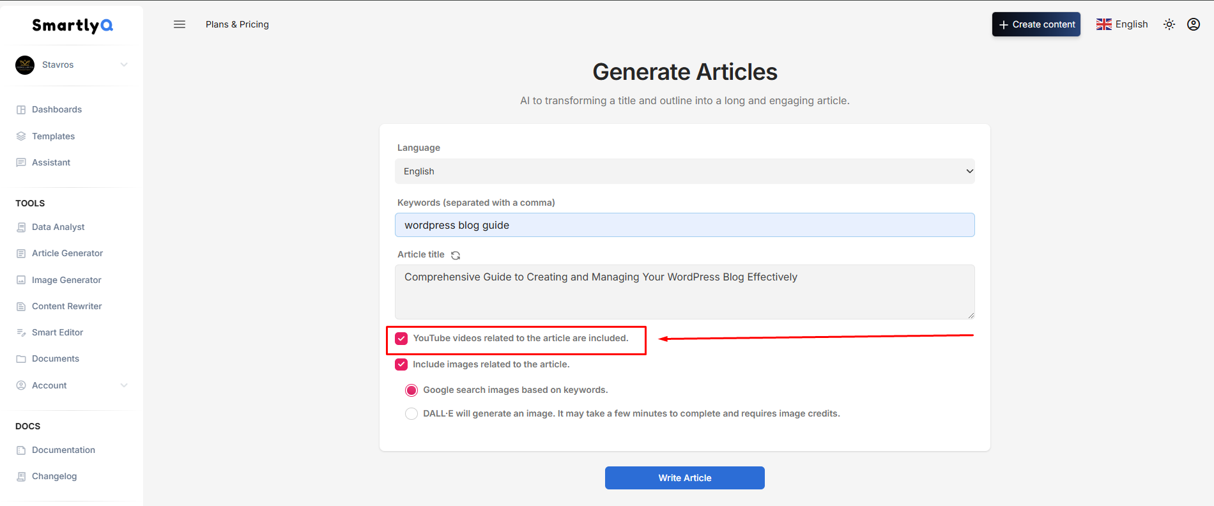Open the Plans & Pricing link
The width and height of the screenshot is (1214, 506).
[237, 24]
